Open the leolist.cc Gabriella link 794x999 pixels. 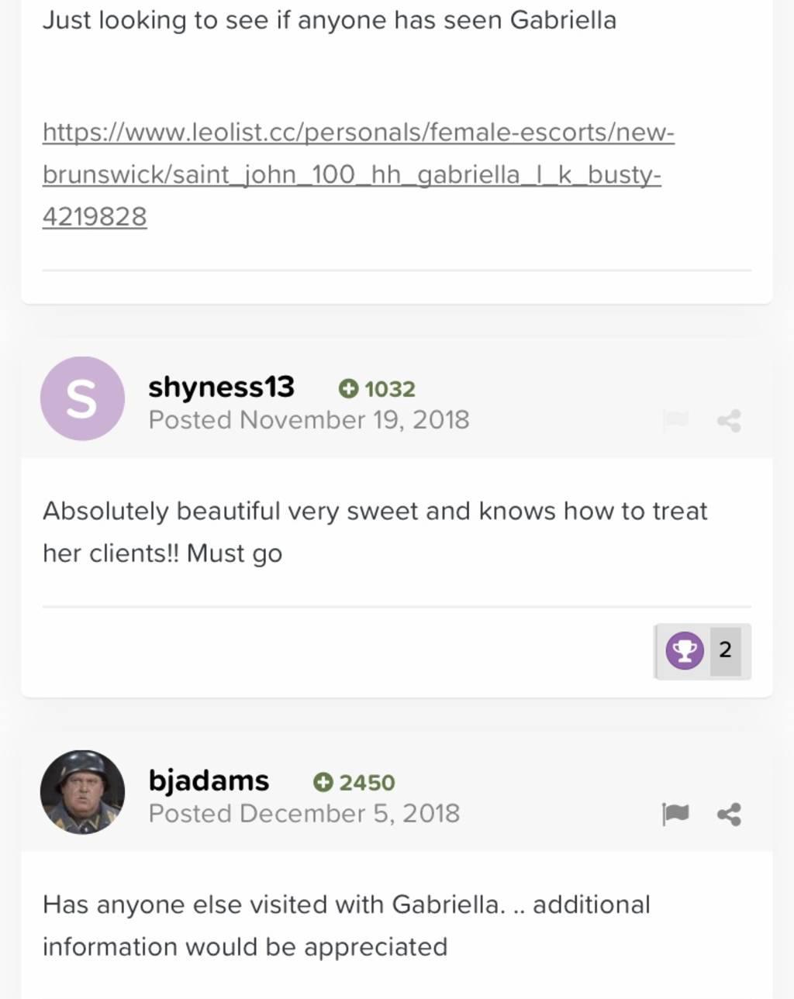357,174
